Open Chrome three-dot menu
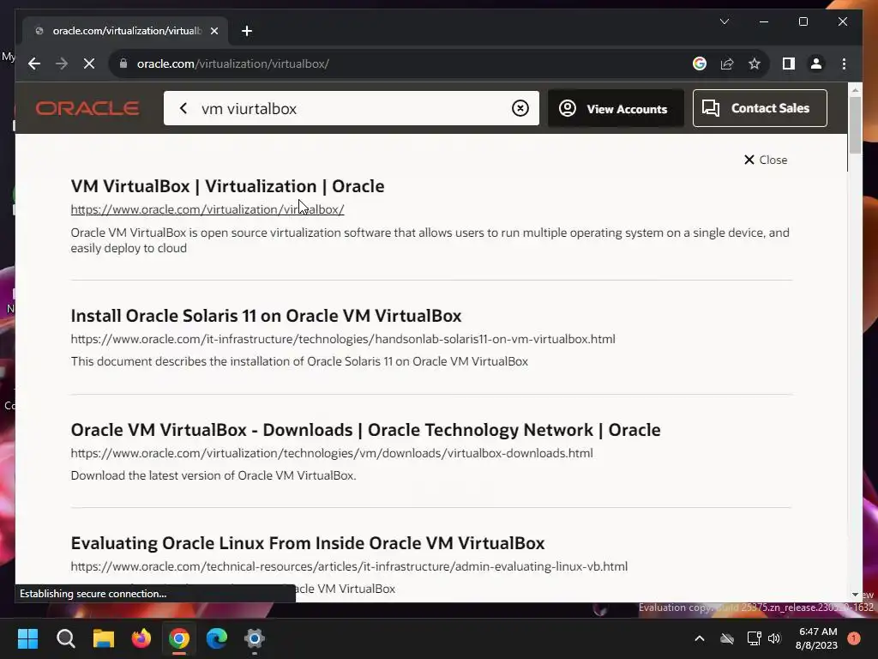 click(844, 63)
